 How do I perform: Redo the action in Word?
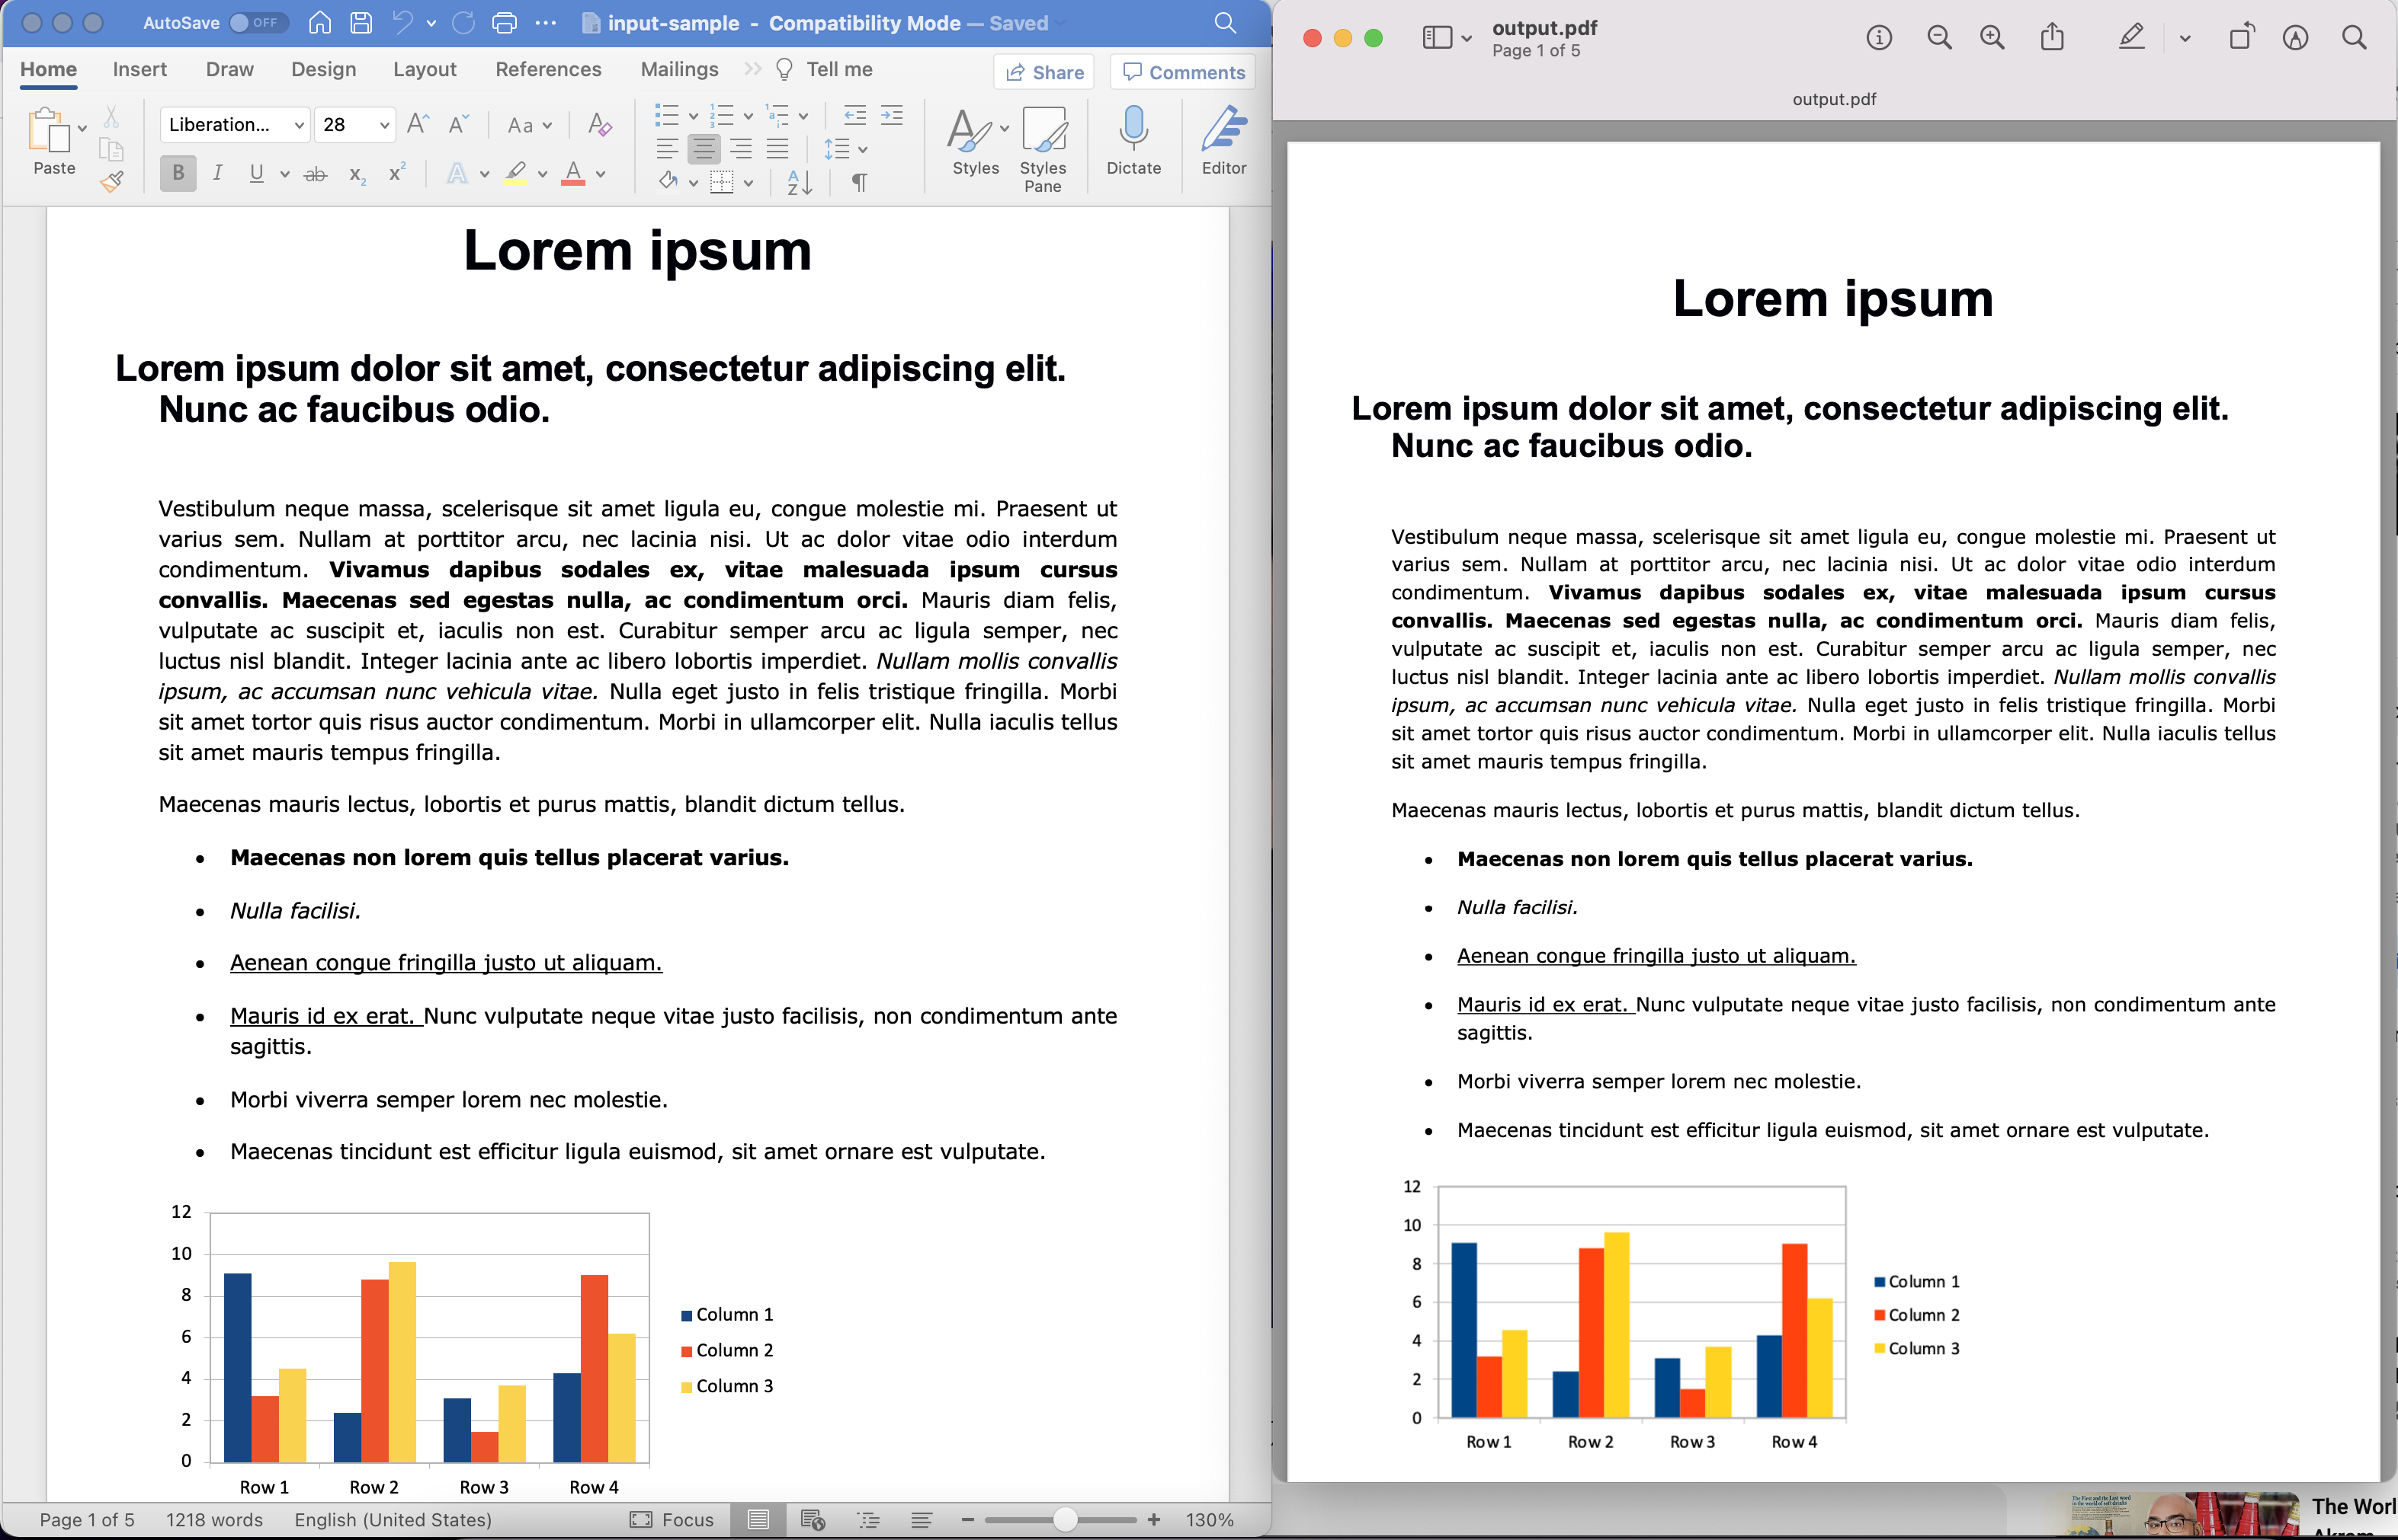tap(463, 22)
